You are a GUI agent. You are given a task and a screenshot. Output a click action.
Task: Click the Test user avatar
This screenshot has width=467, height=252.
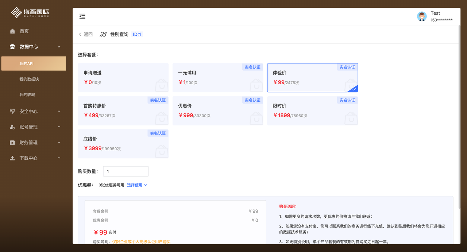pyautogui.click(x=422, y=16)
